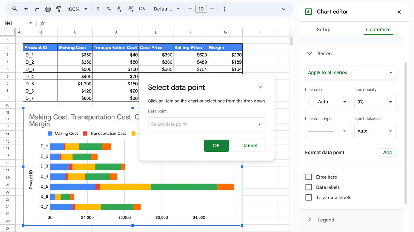Enable the Data labels checkbox
Image resolution: width=414 pixels, height=232 pixels.
click(x=309, y=187)
